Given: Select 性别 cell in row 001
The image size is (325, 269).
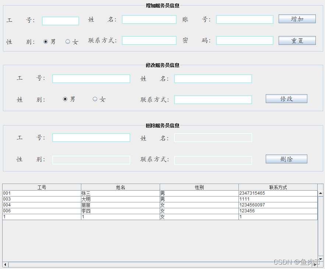Looking at the screenshot, I should pos(199,193).
